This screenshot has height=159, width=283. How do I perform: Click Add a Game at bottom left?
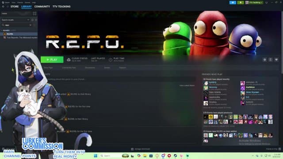click(x=8, y=149)
